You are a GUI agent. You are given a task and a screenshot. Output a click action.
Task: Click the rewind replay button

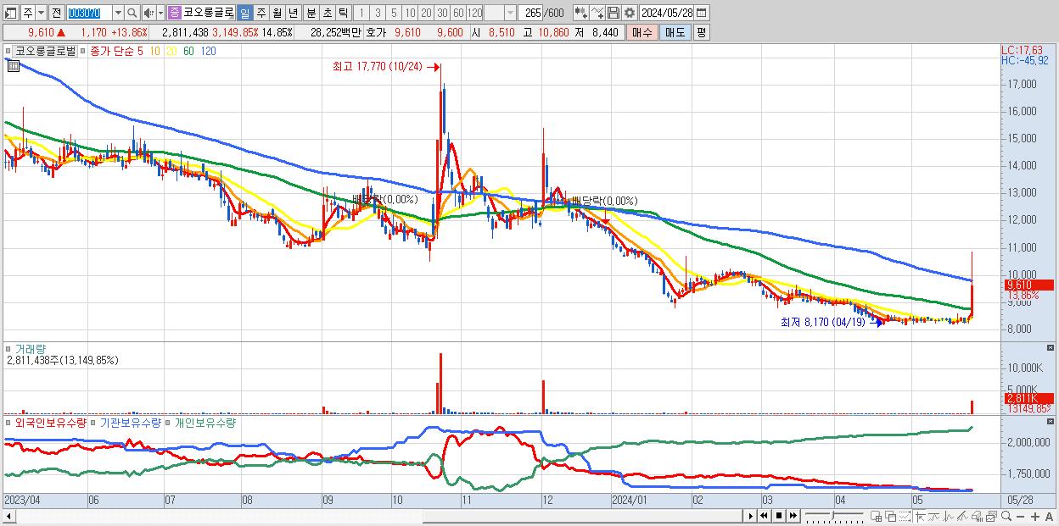pos(764,516)
